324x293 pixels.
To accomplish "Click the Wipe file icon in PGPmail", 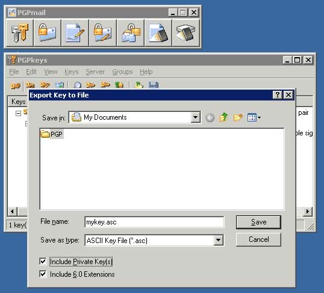I will 158,33.
